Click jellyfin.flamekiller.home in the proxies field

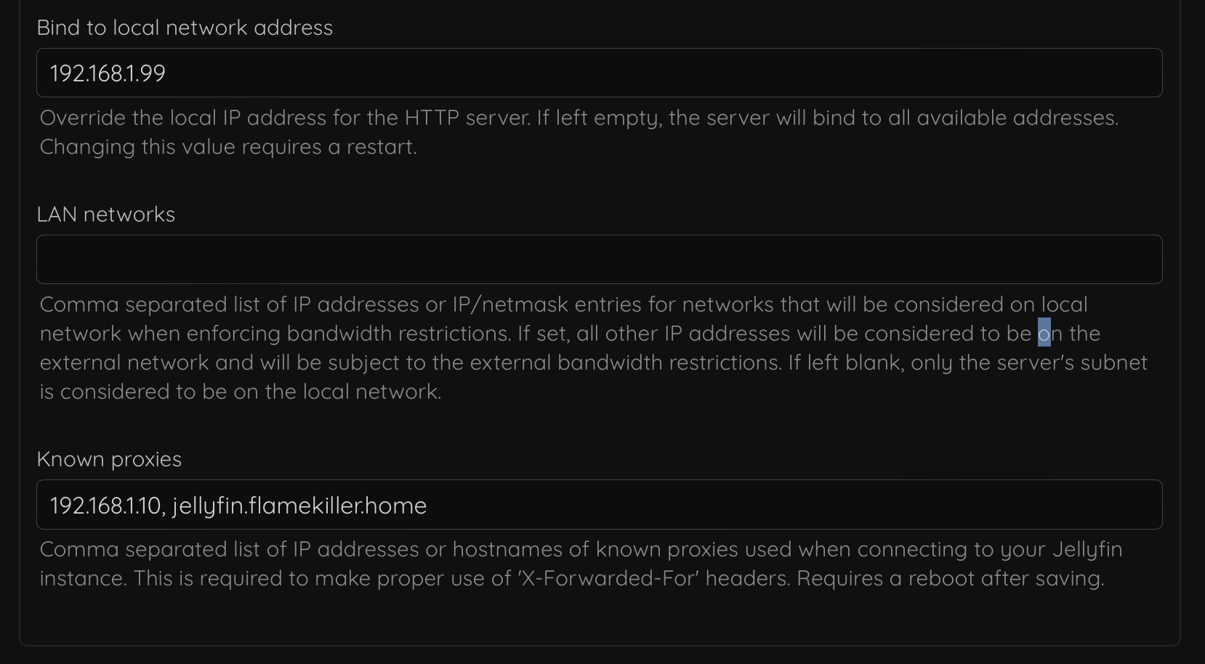tap(299, 506)
